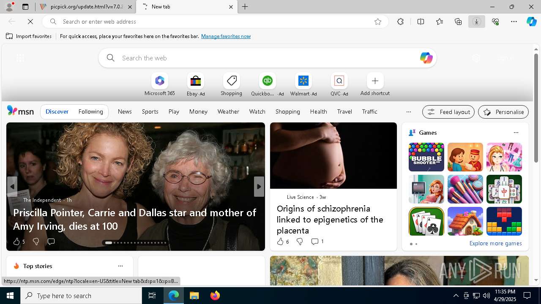The width and height of the screenshot is (541, 304).
Task: Open the Favorites list icon
Action: pos(440,22)
